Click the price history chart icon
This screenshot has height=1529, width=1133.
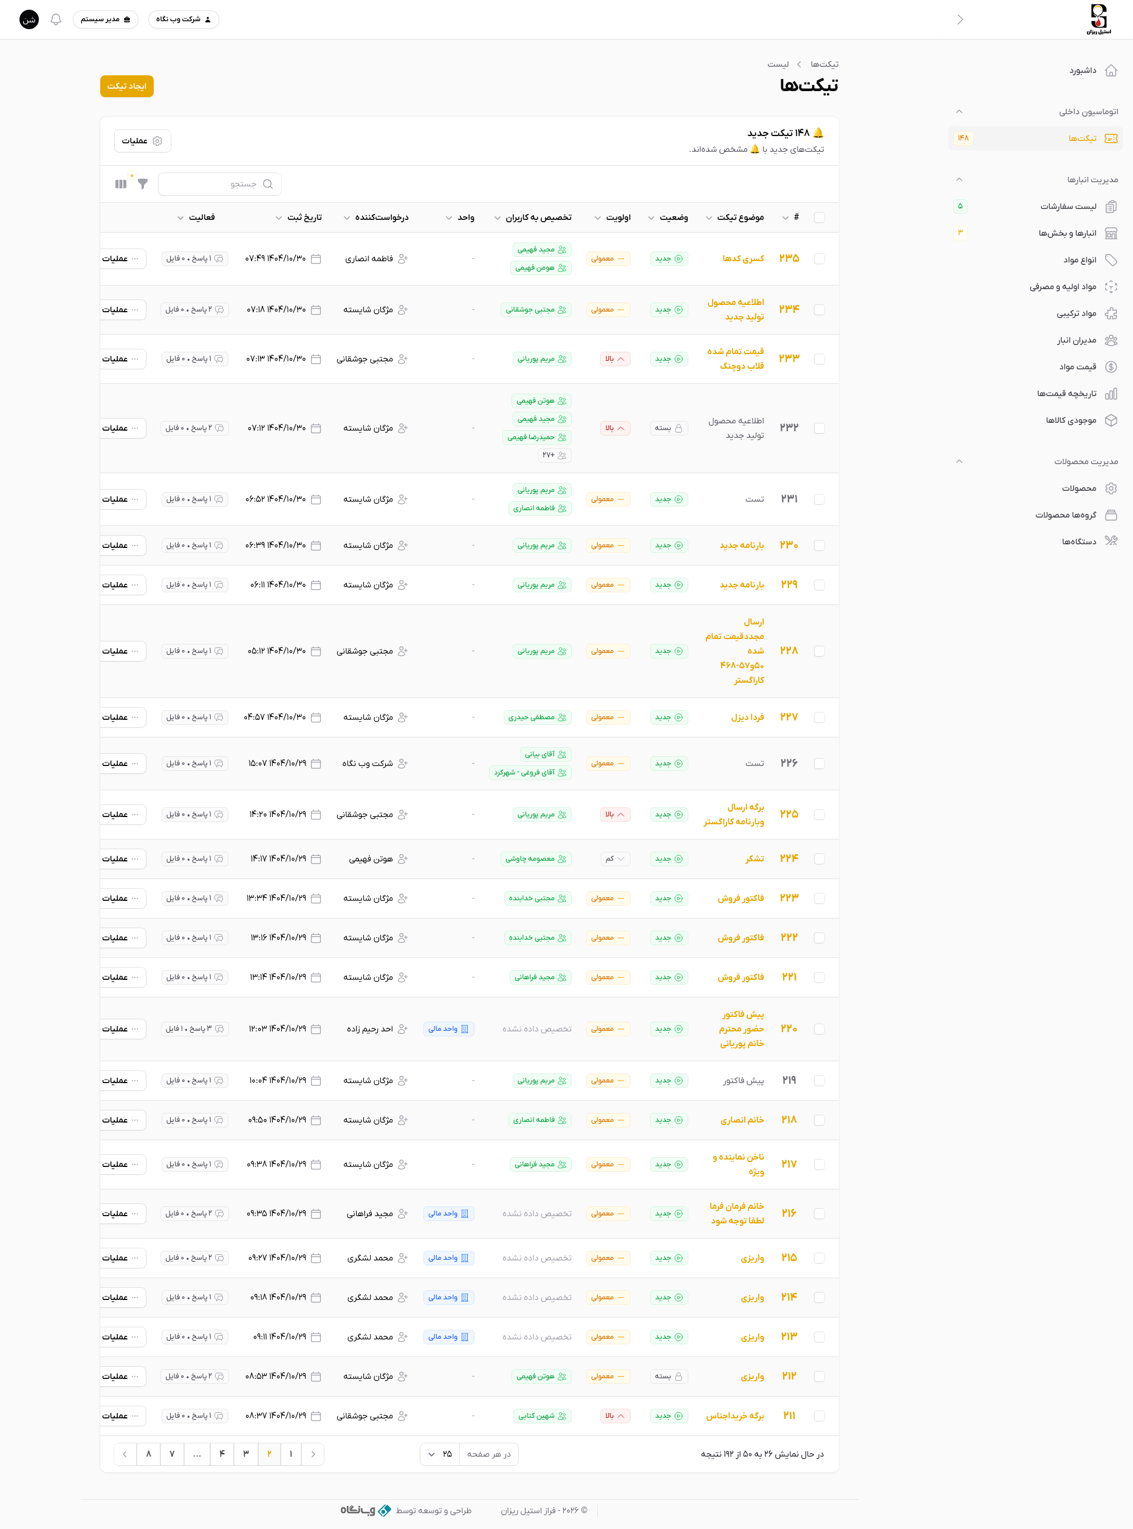click(1111, 394)
